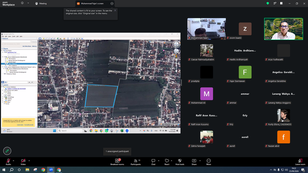This screenshot has width=308, height=173.
Task: Click the Share screen button
Action: (194, 162)
